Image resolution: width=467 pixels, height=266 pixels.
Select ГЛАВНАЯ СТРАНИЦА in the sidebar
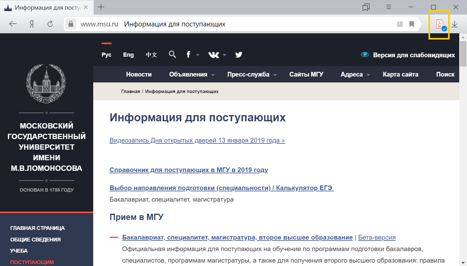pos(38,228)
